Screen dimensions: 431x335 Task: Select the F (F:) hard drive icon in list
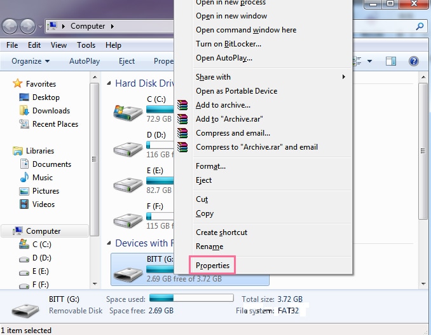(x=128, y=220)
